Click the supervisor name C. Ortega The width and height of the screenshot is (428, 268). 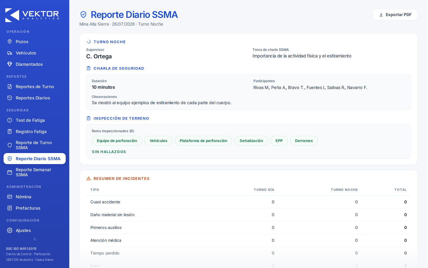(x=99, y=56)
